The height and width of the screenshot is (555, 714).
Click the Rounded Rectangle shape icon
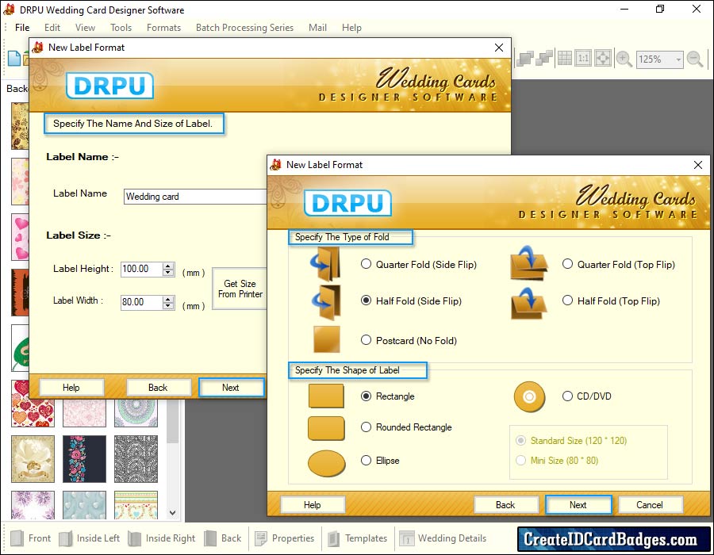point(326,428)
